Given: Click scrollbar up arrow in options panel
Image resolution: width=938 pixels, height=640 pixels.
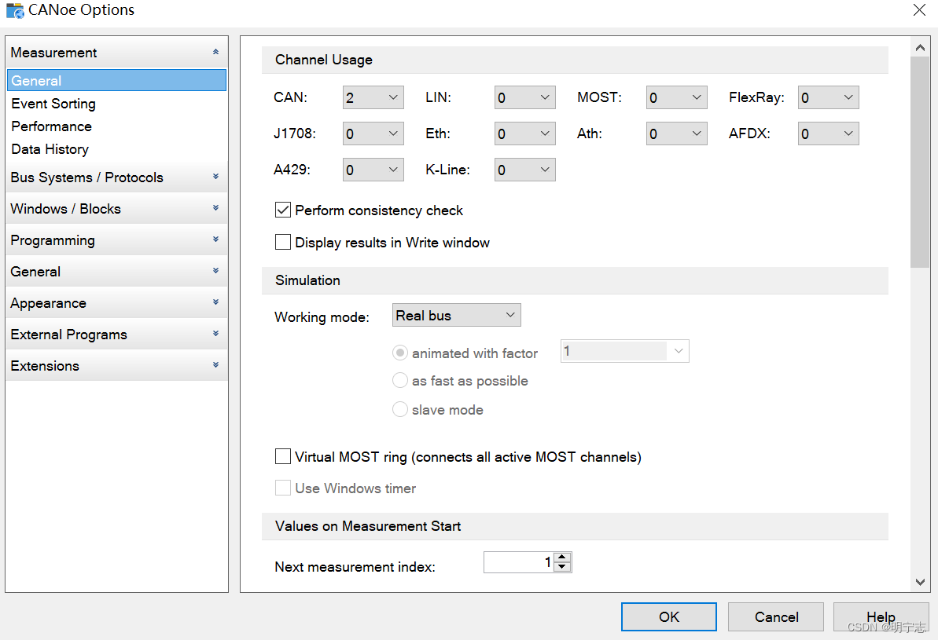Looking at the screenshot, I should [920, 47].
